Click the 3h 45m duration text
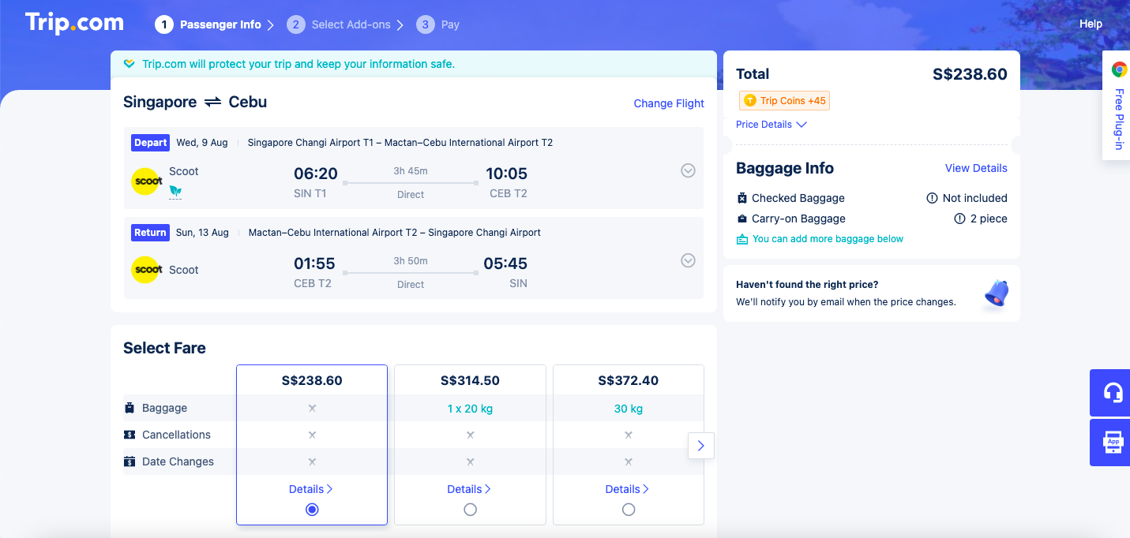Viewport: 1130px width, 538px height. pyautogui.click(x=411, y=171)
